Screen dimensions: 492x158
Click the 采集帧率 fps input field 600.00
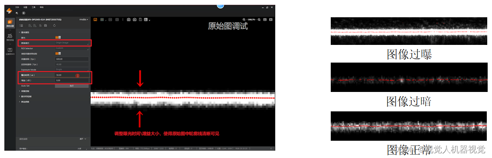(x=72, y=59)
